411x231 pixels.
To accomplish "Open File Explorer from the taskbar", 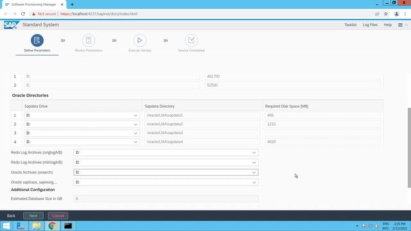I will (37, 226).
